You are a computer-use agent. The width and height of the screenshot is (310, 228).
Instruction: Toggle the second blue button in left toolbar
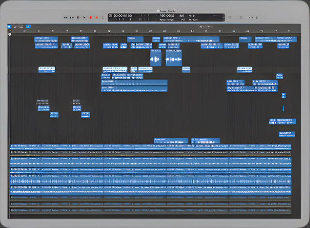pos(28,27)
